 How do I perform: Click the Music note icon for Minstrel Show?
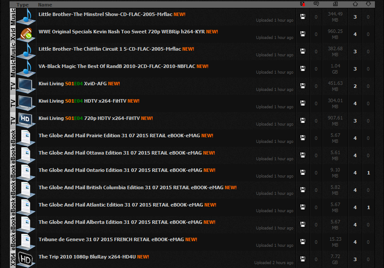click(x=26, y=16)
